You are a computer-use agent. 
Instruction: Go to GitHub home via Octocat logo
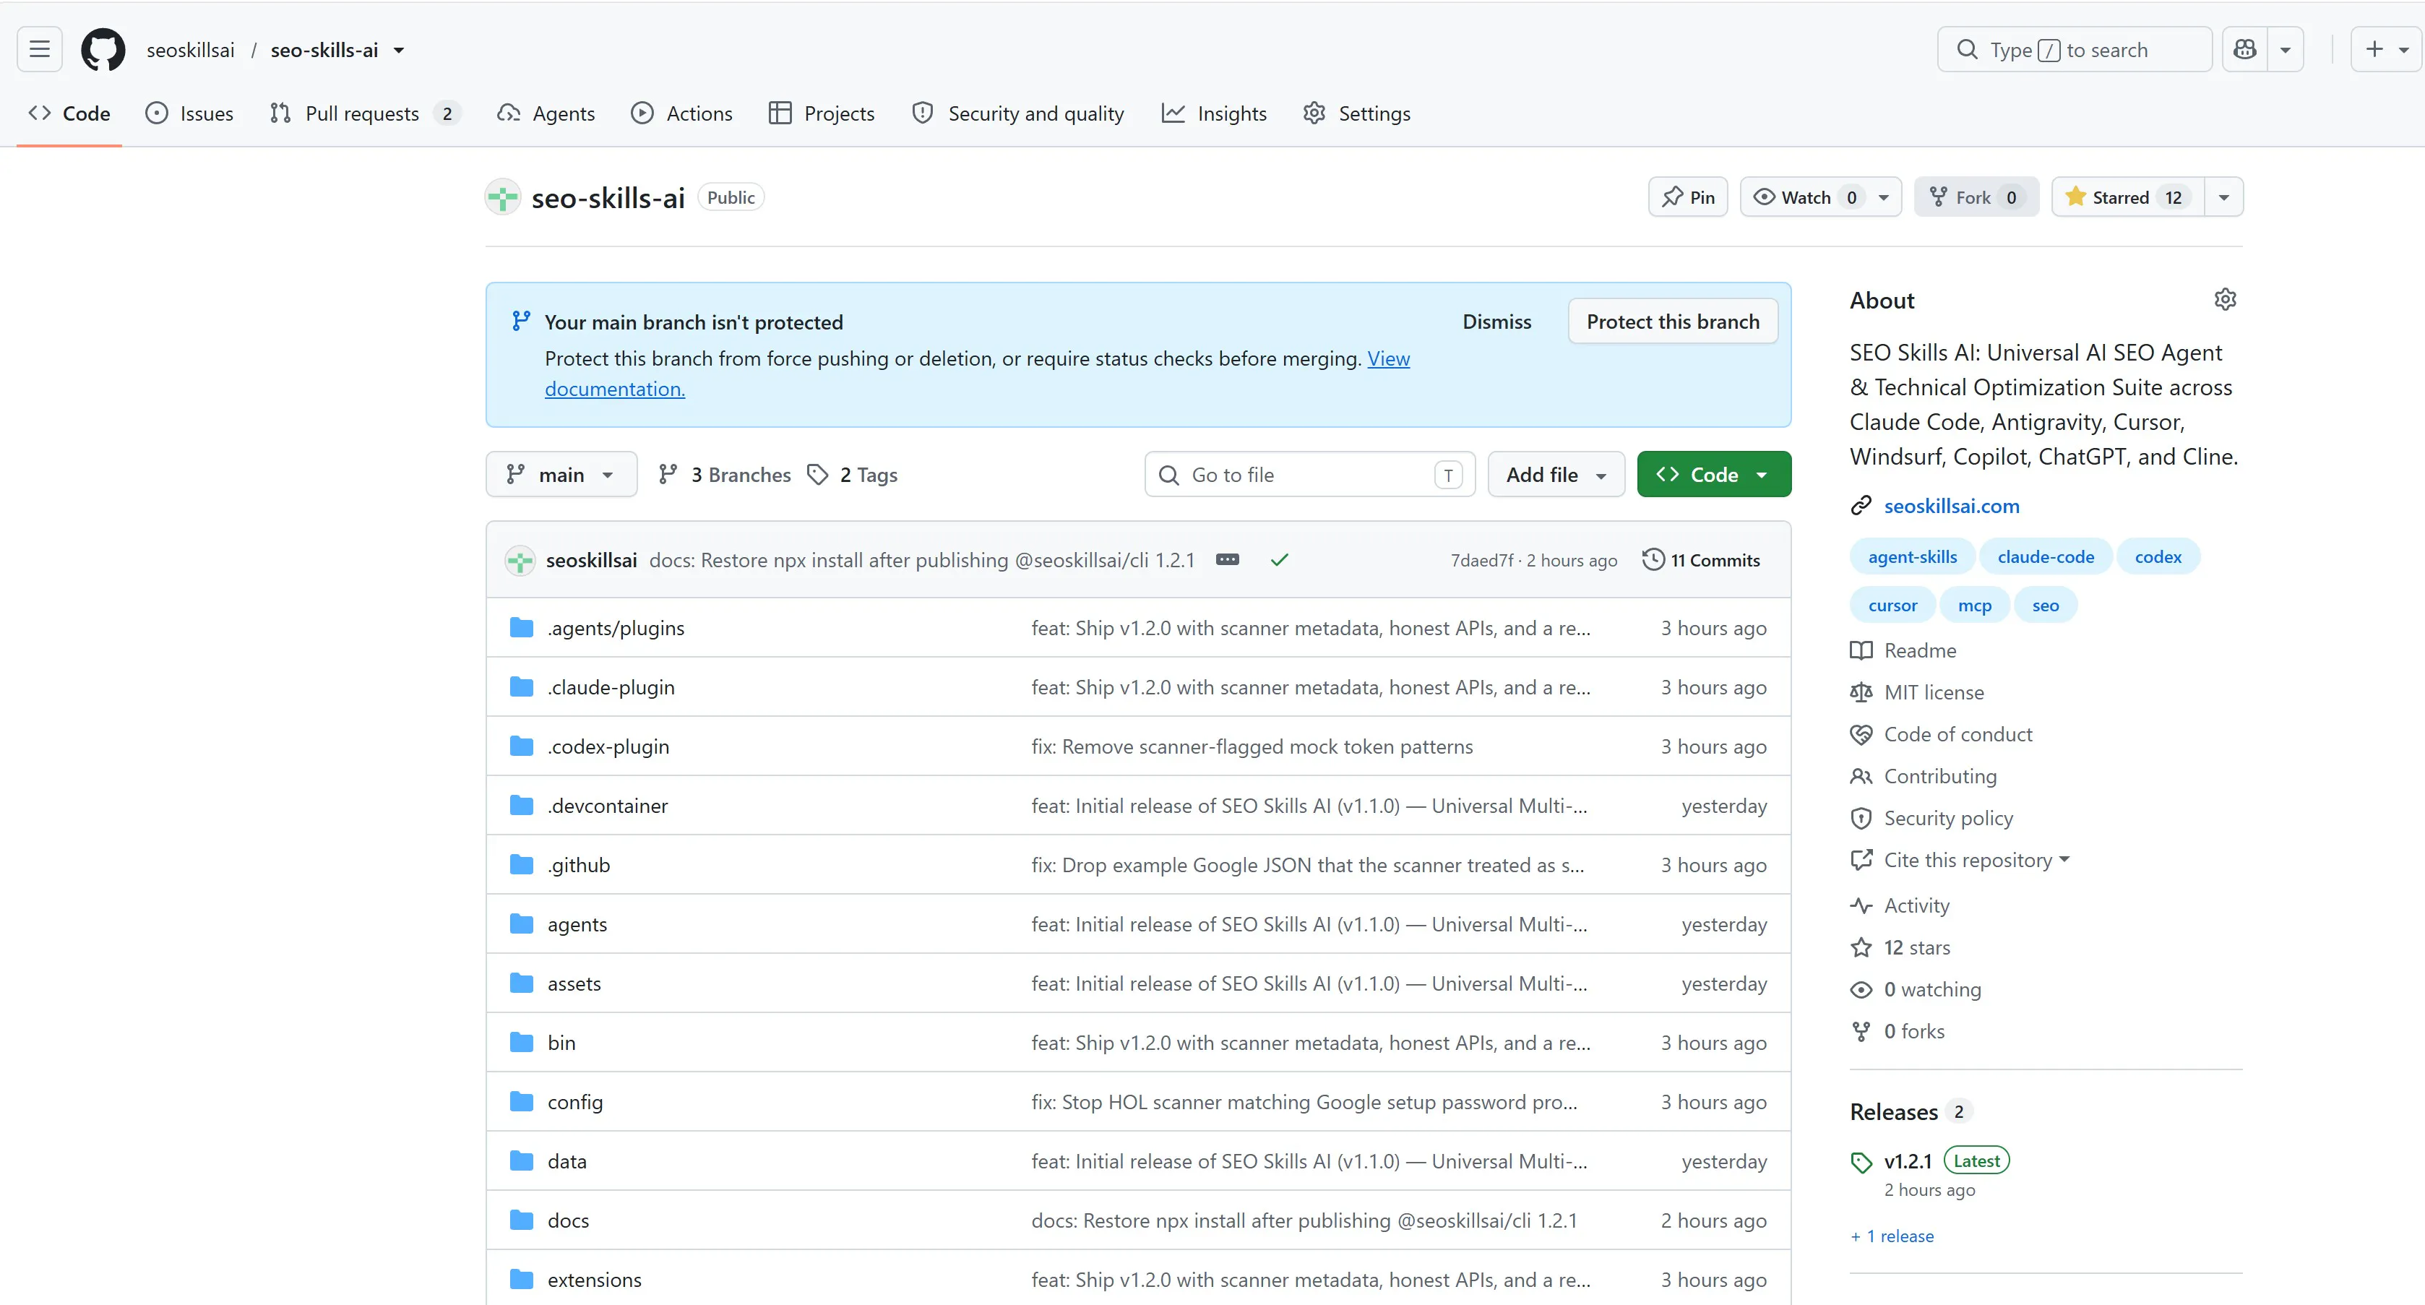tap(103, 49)
